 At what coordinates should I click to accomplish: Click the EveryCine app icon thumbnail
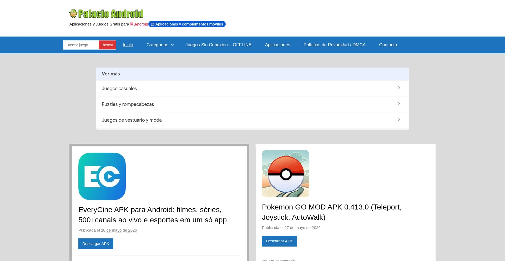coord(102,176)
